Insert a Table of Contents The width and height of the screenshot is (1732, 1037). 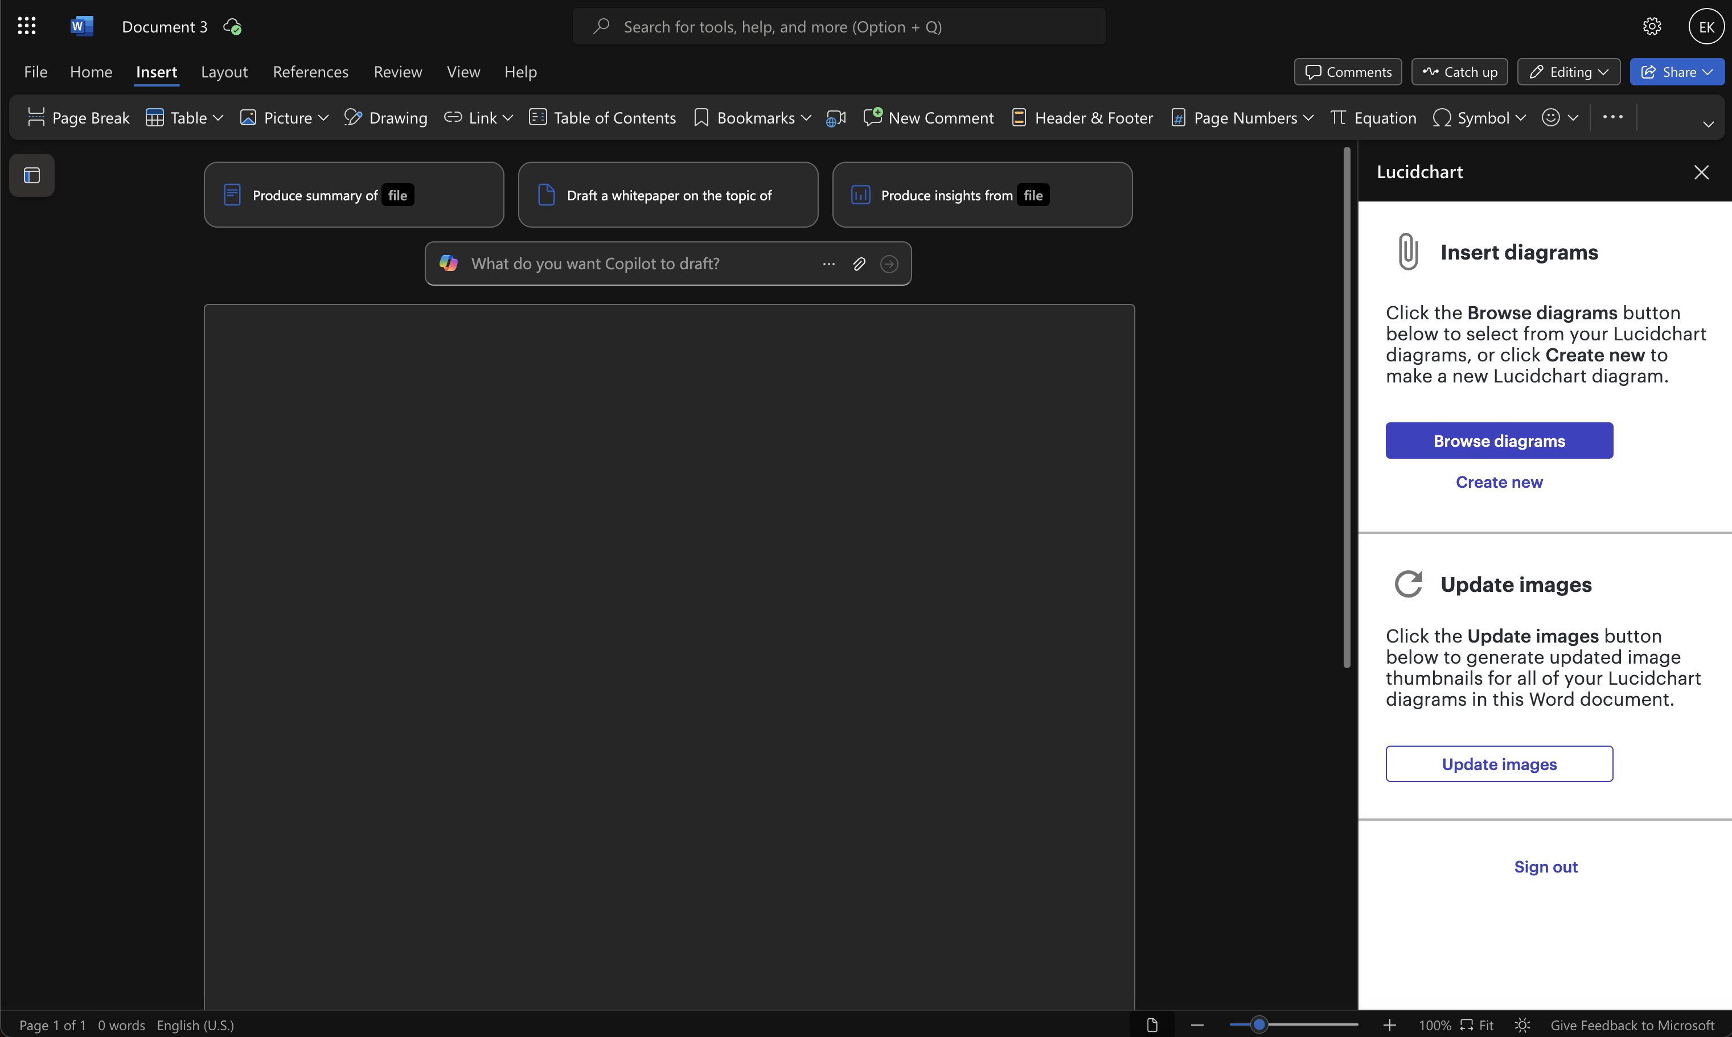[602, 117]
